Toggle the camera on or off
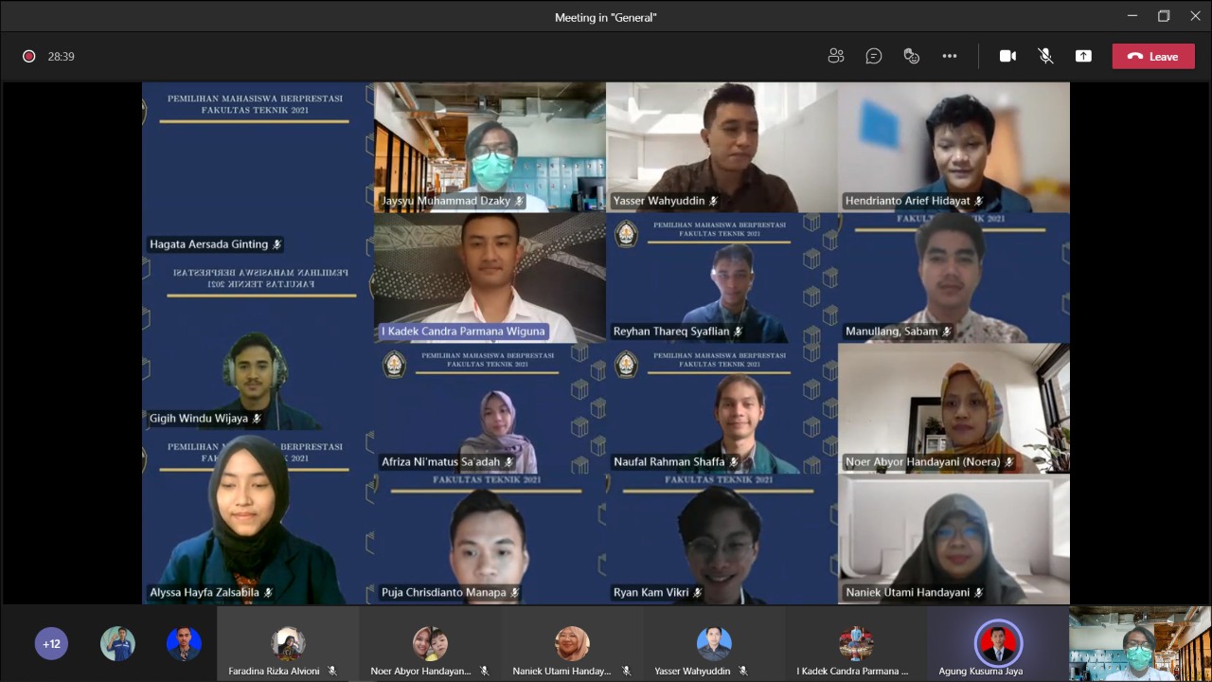1212x682 pixels. [x=1007, y=56]
